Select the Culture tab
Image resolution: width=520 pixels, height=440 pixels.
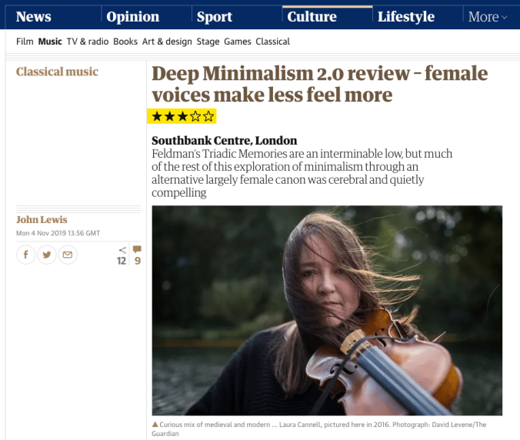[311, 17]
